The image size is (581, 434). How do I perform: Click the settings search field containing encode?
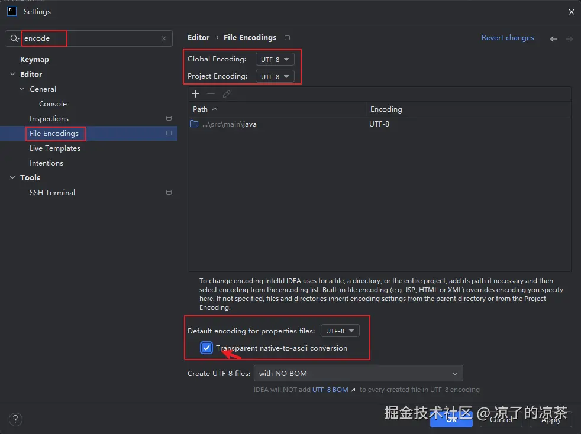(89, 38)
